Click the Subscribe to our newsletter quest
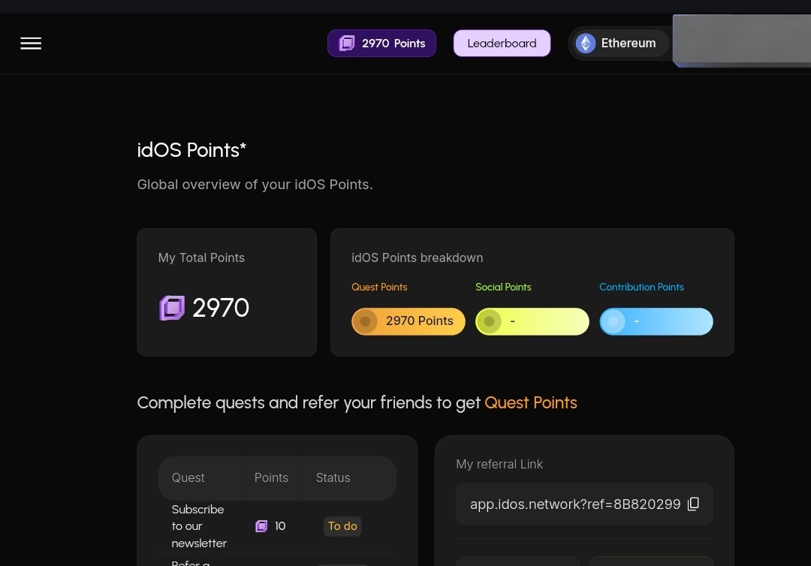Screen dimensions: 811x566 click(x=199, y=526)
